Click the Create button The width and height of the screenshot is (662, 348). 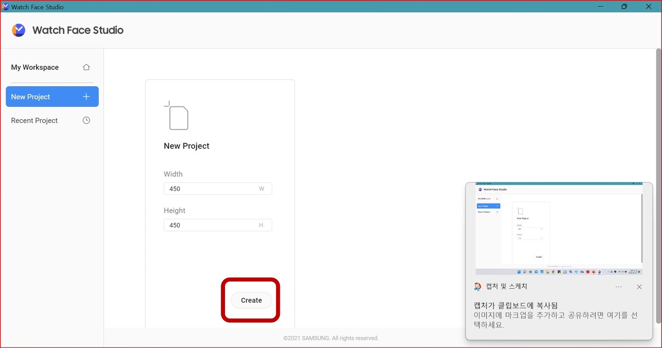[x=251, y=300]
